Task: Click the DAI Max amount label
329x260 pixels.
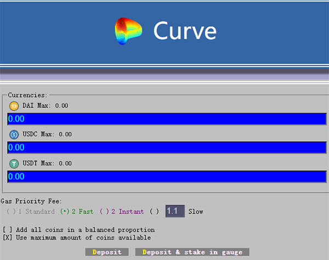Action: (45, 106)
